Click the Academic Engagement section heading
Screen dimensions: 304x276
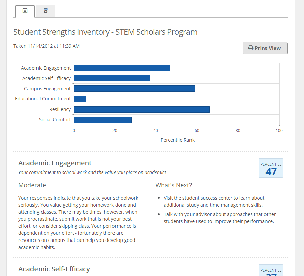pyautogui.click(x=55, y=163)
